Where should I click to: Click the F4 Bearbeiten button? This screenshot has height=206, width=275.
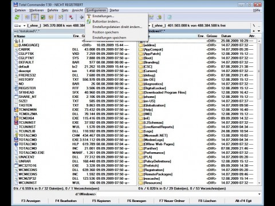click(66, 201)
